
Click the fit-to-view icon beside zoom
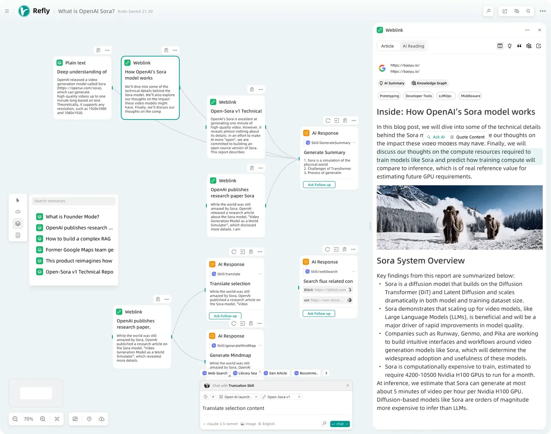coord(57,419)
